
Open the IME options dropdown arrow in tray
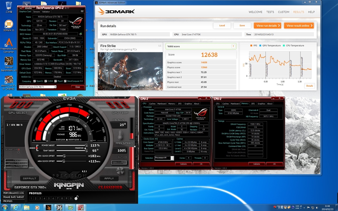coord(300,208)
